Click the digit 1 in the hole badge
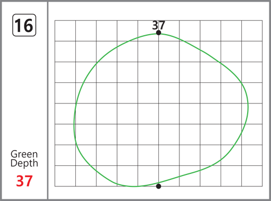The width and height of the screenshot is (271, 201). click(18, 25)
